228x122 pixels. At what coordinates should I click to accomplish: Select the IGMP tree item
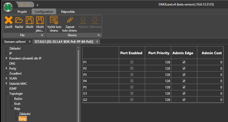[13, 89]
